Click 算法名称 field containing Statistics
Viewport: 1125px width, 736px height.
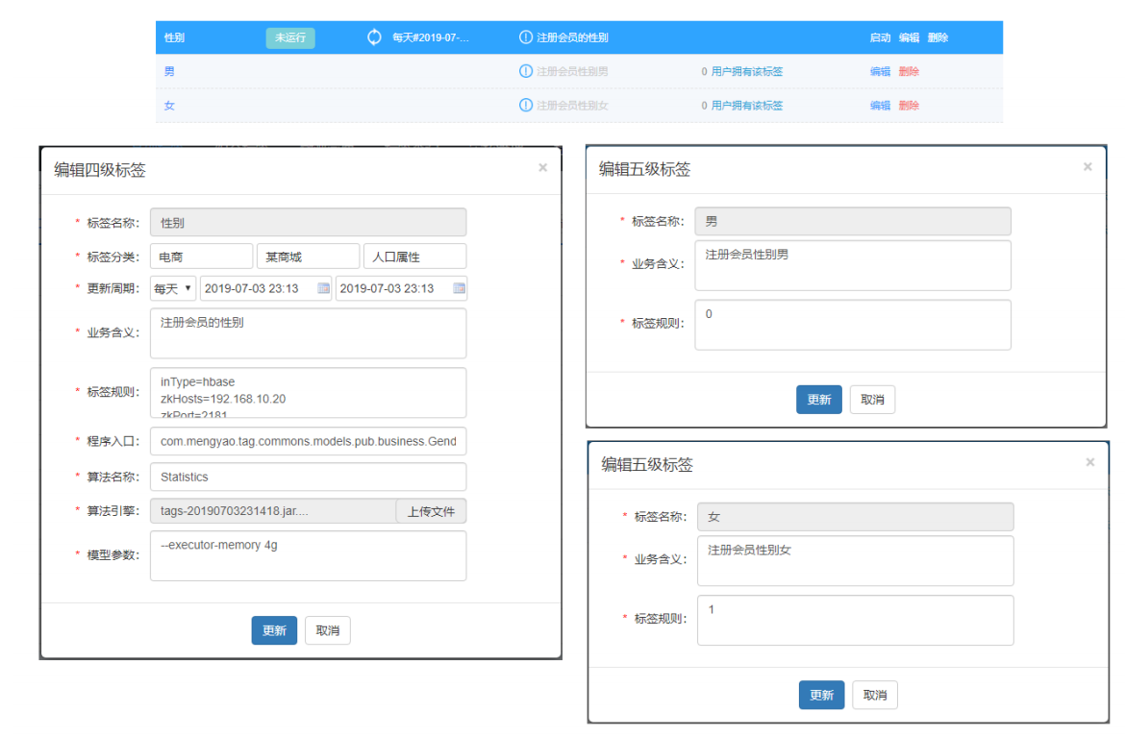click(309, 477)
